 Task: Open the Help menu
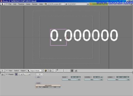41,4
